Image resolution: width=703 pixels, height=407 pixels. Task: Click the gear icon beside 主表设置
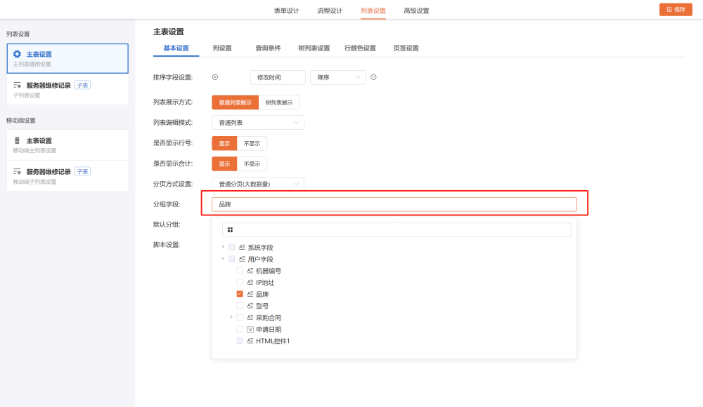(18, 54)
